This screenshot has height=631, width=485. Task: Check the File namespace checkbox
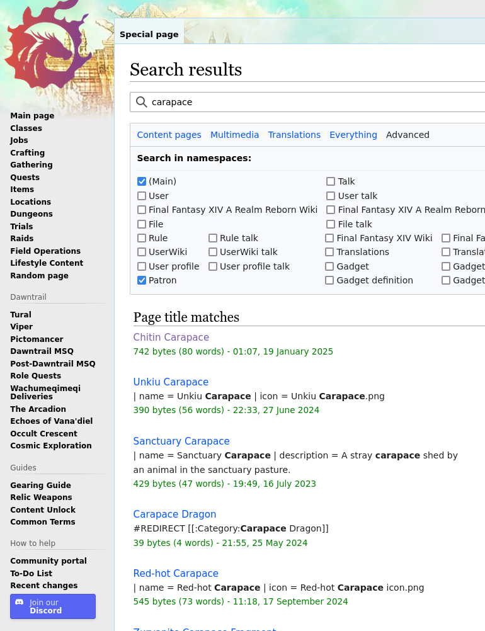point(142,224)
